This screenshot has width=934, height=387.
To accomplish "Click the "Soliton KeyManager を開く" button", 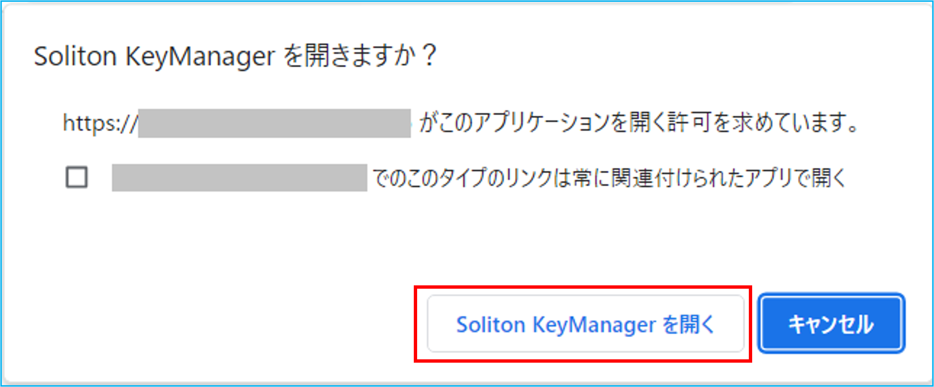I will pos(586,324).
